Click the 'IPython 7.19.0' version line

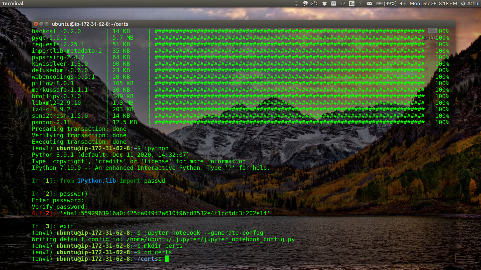[151, 168]
